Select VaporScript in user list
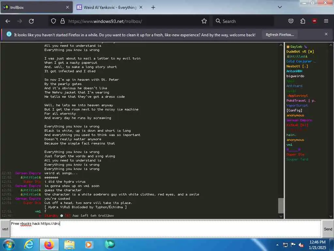This screenshot has width=334, height=251. pos(297,106)
